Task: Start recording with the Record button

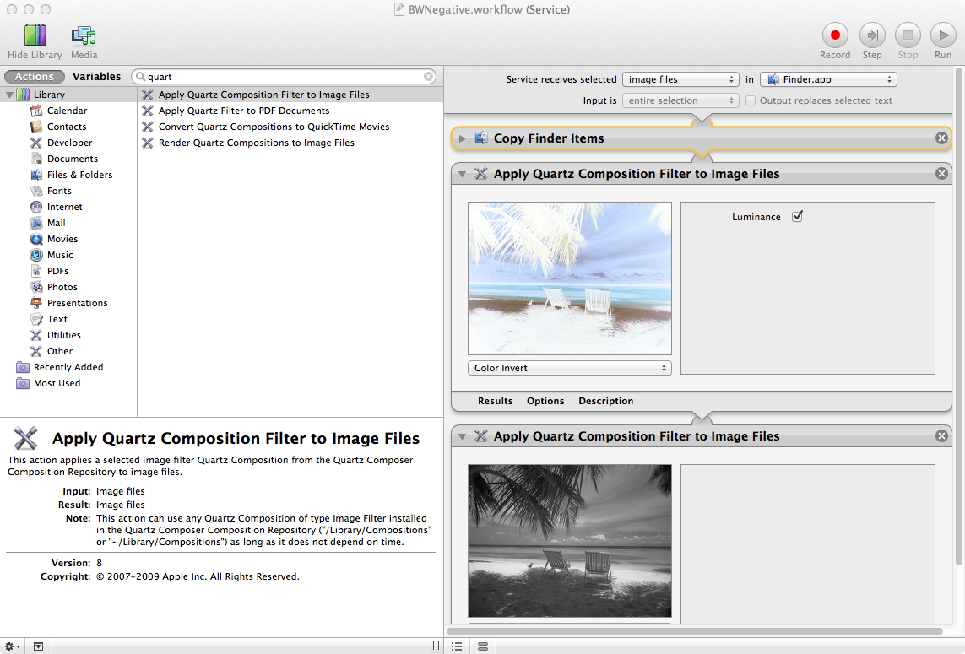Action: click(x=834, y=35)
